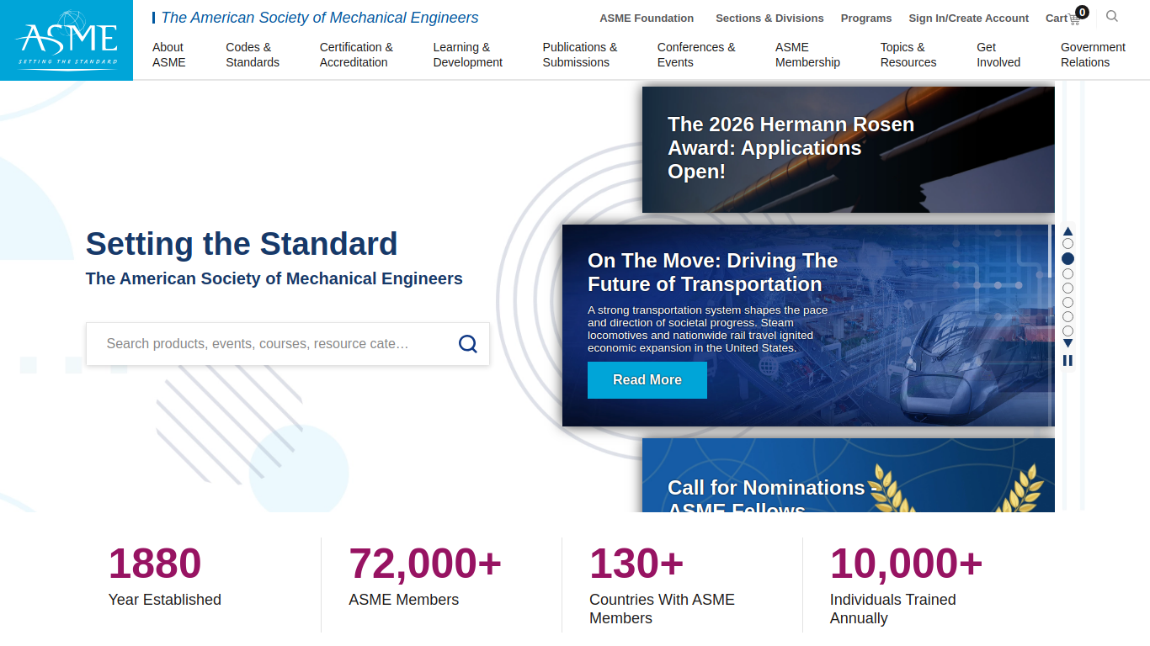
Task: Click the On The Move transportation headline
Action: (712, 273)
